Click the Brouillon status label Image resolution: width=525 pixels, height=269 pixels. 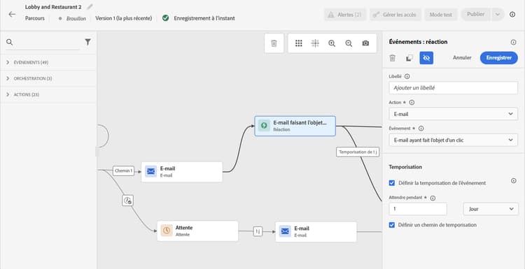coord(76,19)
